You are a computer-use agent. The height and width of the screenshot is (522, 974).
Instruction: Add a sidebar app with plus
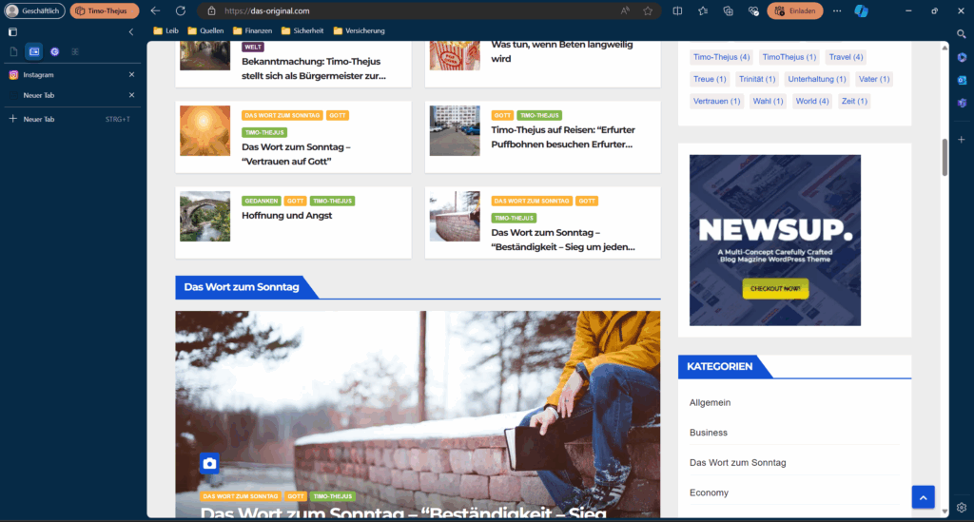pyautogui.click(x=962, y=140)
